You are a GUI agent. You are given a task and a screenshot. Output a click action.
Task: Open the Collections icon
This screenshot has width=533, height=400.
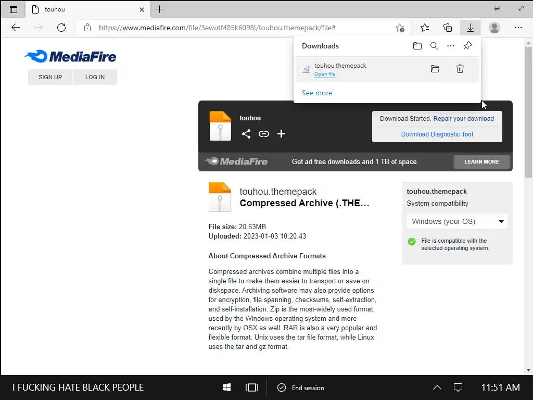(448, 28)
